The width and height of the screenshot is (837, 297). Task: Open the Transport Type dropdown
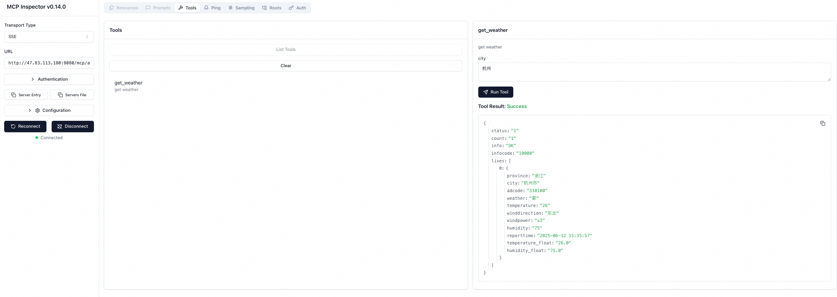pos(49,37)
